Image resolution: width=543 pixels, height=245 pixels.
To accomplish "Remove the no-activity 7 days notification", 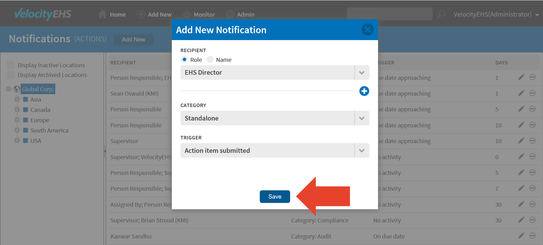I will pyautogui.click(x=532, y=188).
